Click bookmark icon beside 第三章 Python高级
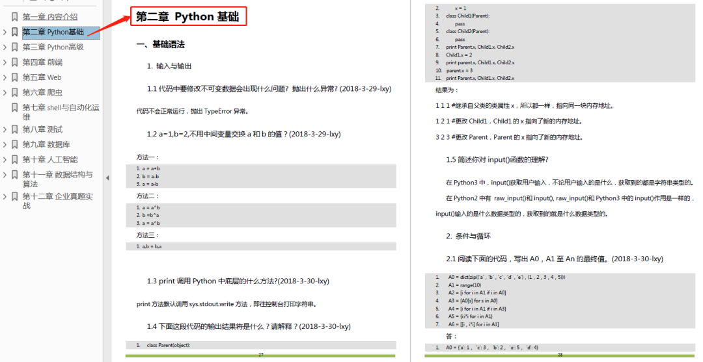 click(14, 47)
